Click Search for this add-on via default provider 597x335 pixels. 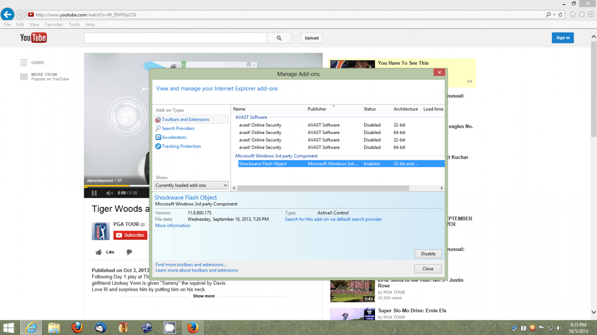(x=333, y=219)
